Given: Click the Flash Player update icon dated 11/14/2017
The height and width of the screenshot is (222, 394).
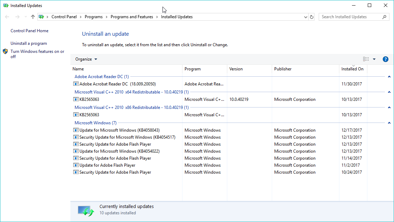Looking at the screenshot, I should click(x=76, y=158).
